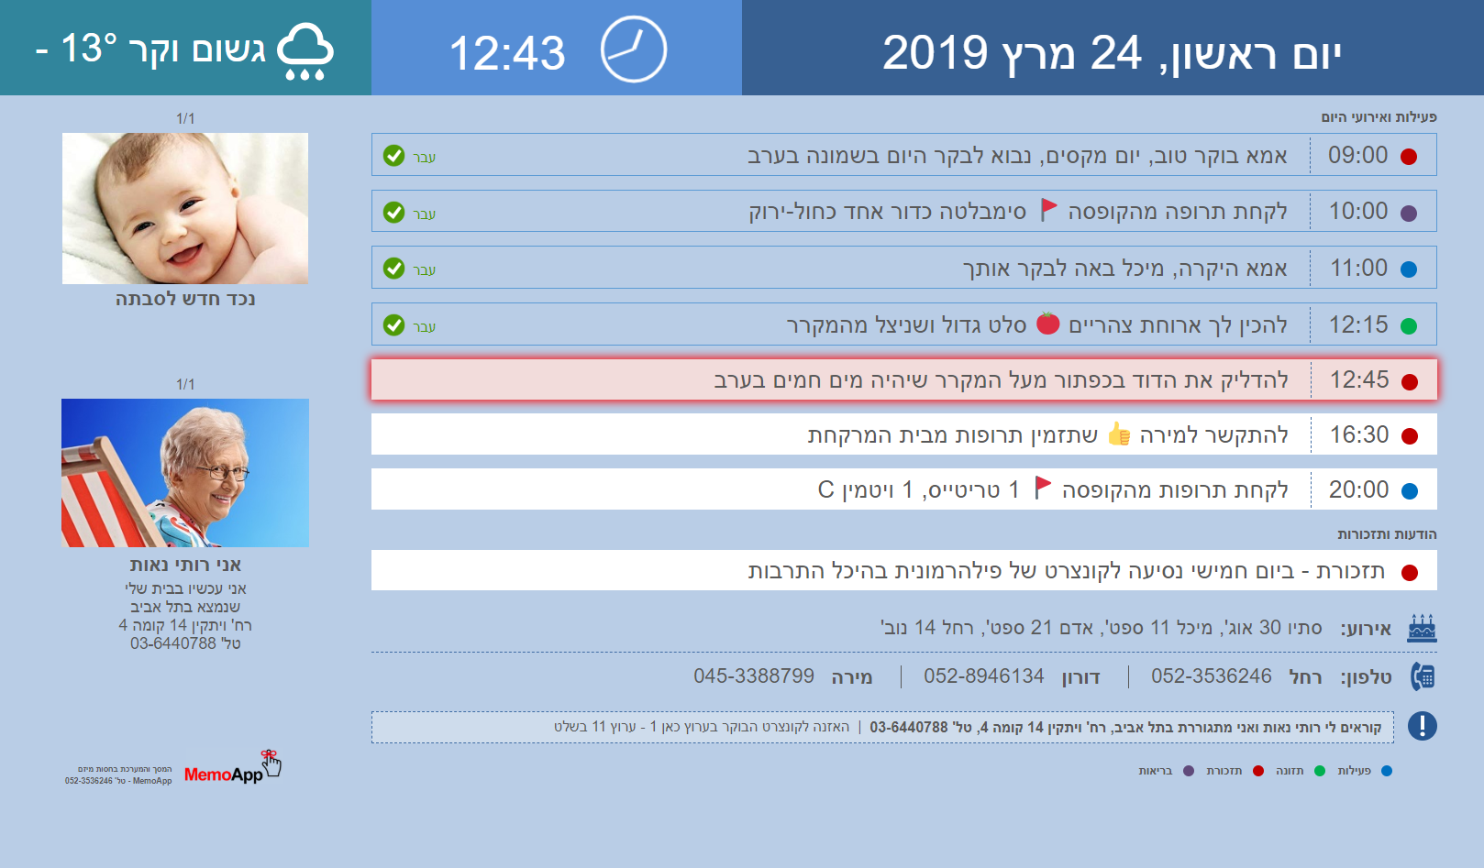Click the caption אני רותי נאות
Screen dimensions: 1484x868
pos(185,565)
